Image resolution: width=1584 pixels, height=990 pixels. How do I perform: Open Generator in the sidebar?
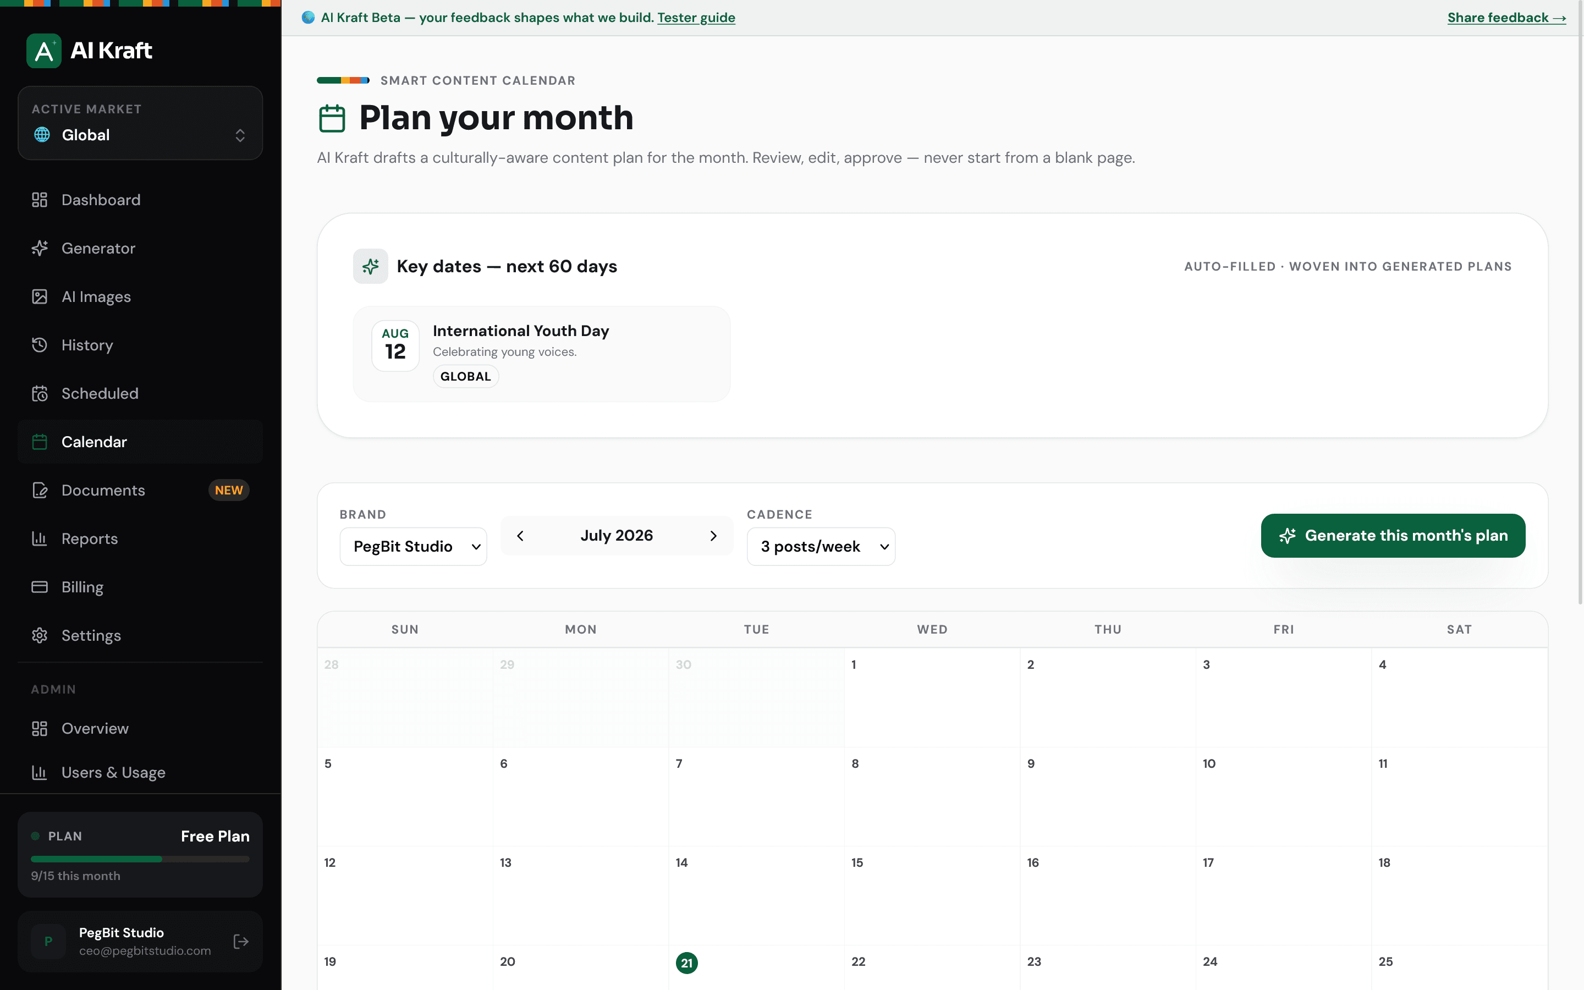[x=140, y=248]
